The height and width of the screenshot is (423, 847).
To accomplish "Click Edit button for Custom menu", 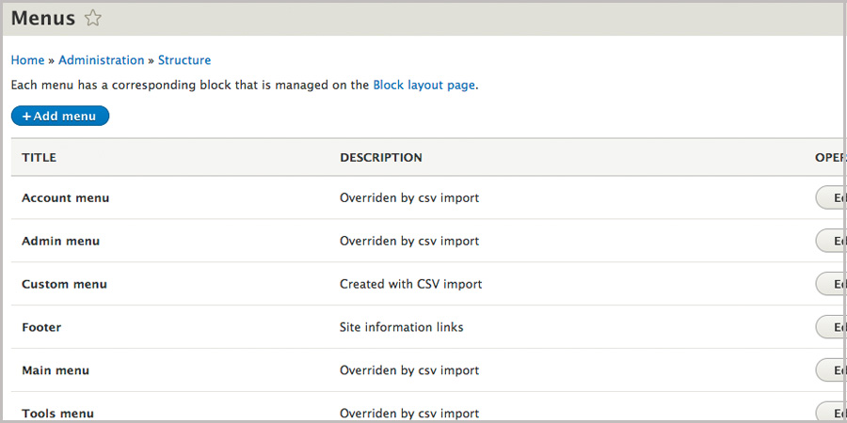I will pyautogui.click(x=830, y=284).
